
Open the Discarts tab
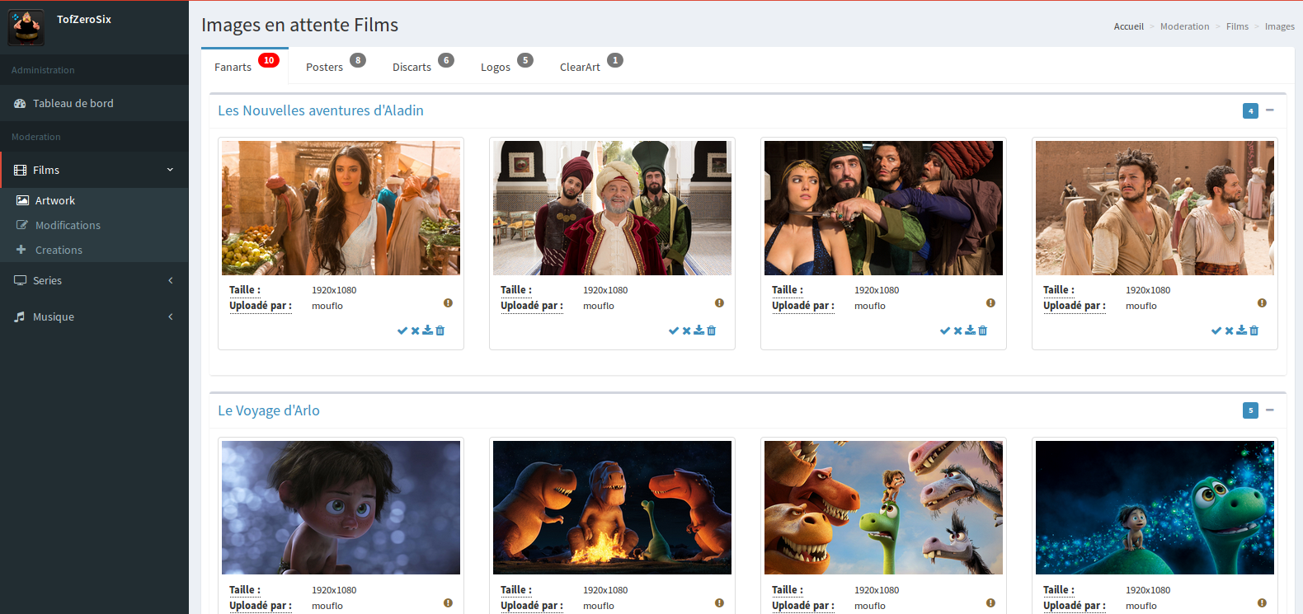[x=412, y=67]
